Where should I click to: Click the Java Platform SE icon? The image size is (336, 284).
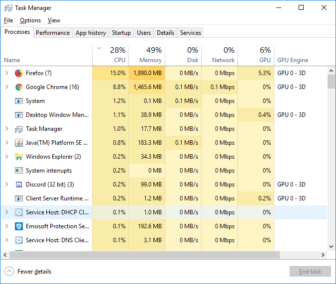[19, 143]
